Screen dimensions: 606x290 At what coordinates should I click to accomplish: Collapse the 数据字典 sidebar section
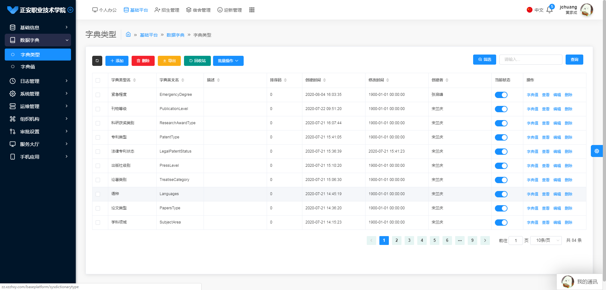coord(38,40)
